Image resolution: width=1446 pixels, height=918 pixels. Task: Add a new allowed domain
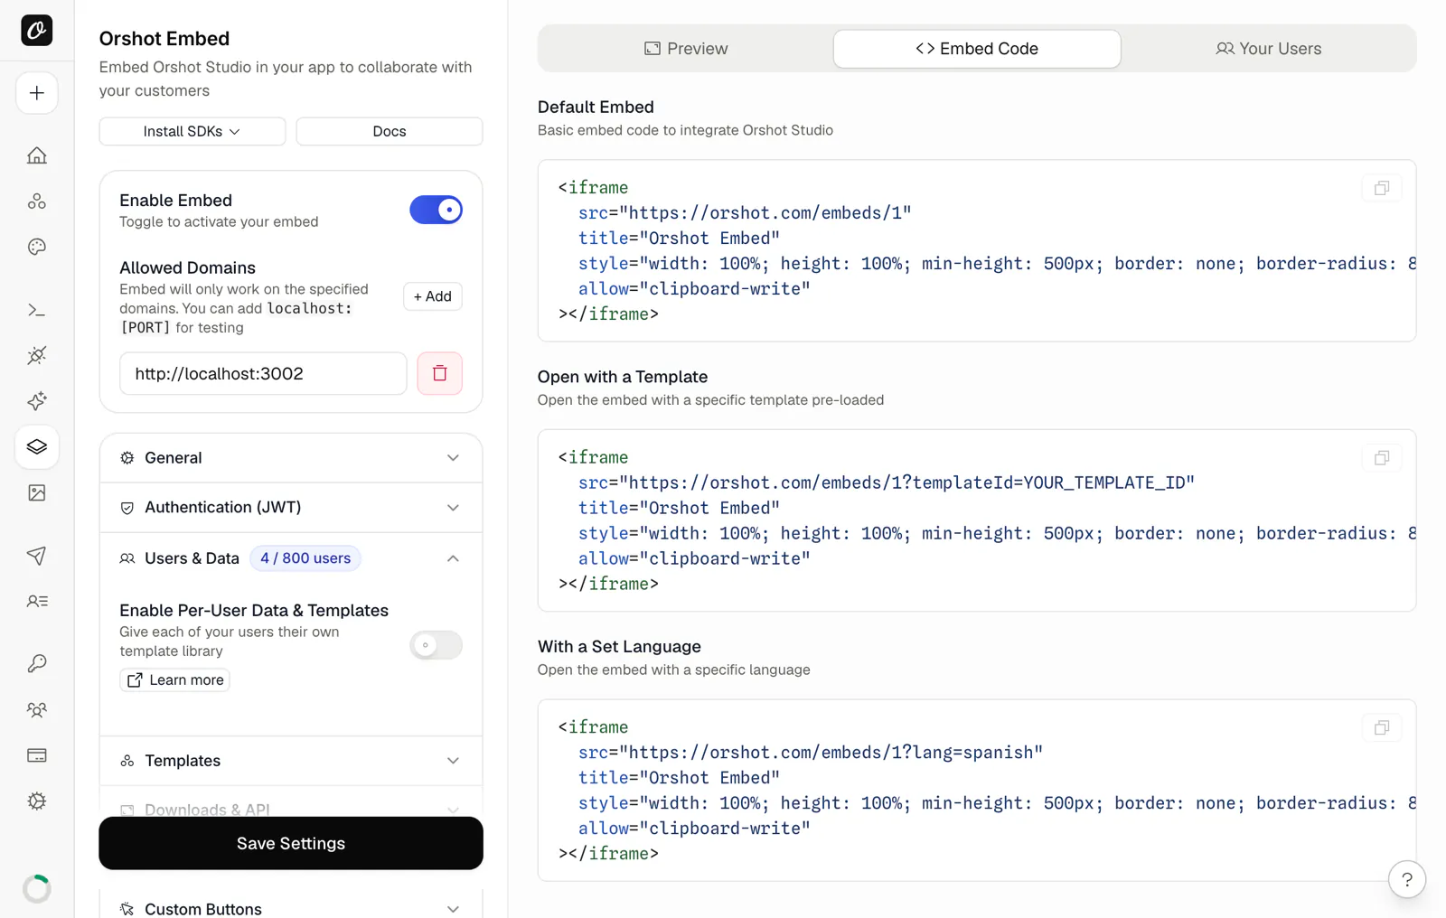[433, 296]
